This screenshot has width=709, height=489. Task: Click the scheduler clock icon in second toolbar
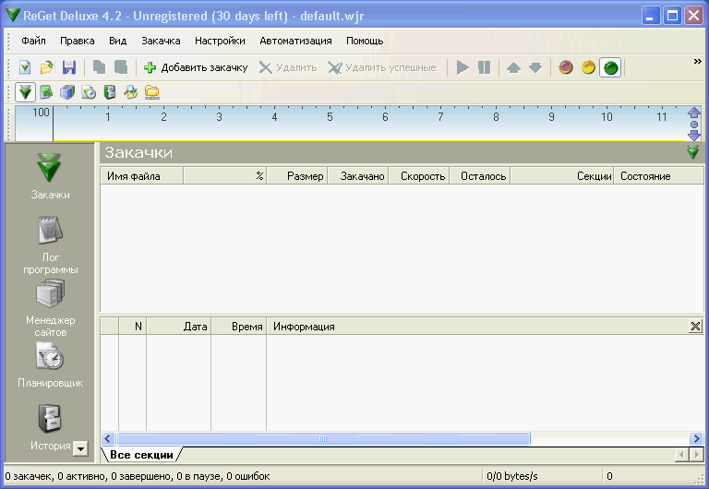(x=89, y=92)
